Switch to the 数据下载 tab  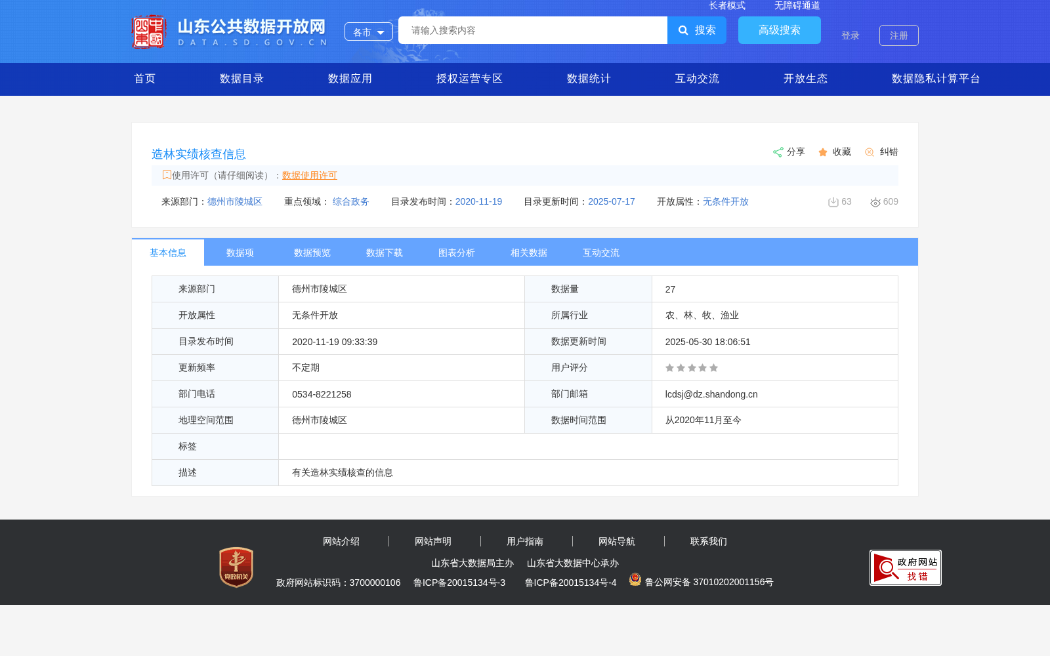385,253
